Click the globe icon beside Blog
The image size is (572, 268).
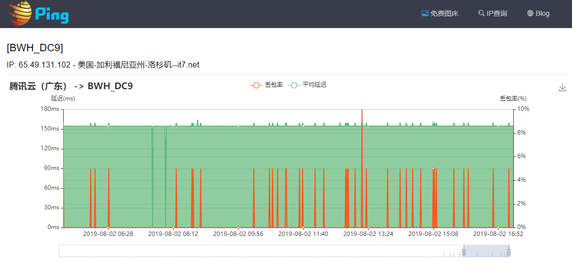[x=530, y=13]
